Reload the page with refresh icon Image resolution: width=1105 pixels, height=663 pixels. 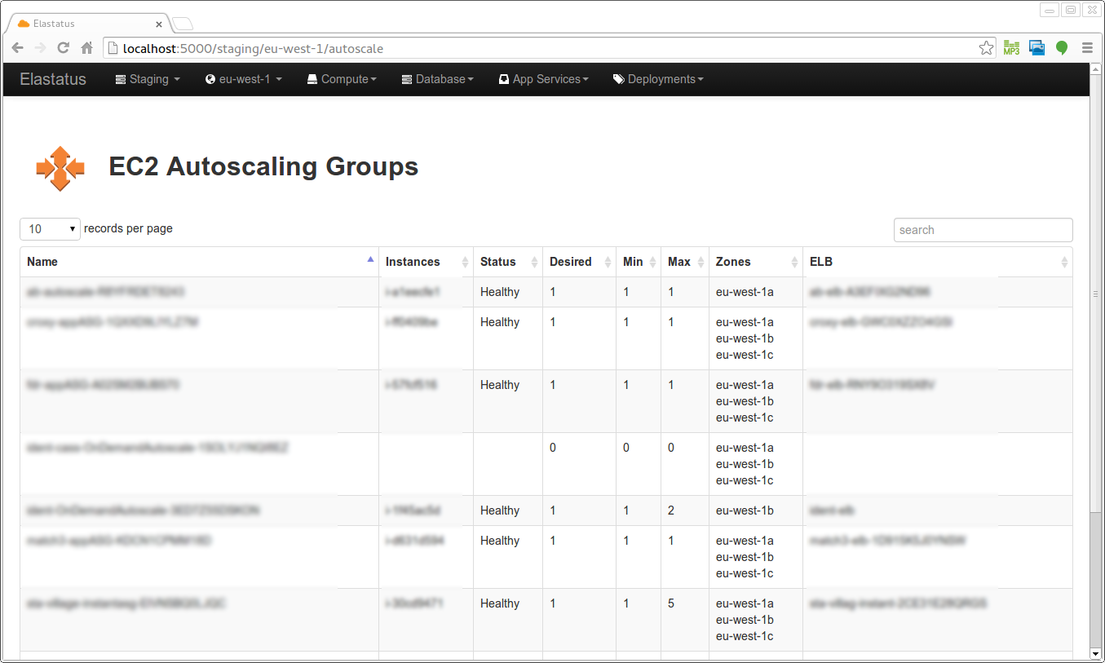point(63,48)
